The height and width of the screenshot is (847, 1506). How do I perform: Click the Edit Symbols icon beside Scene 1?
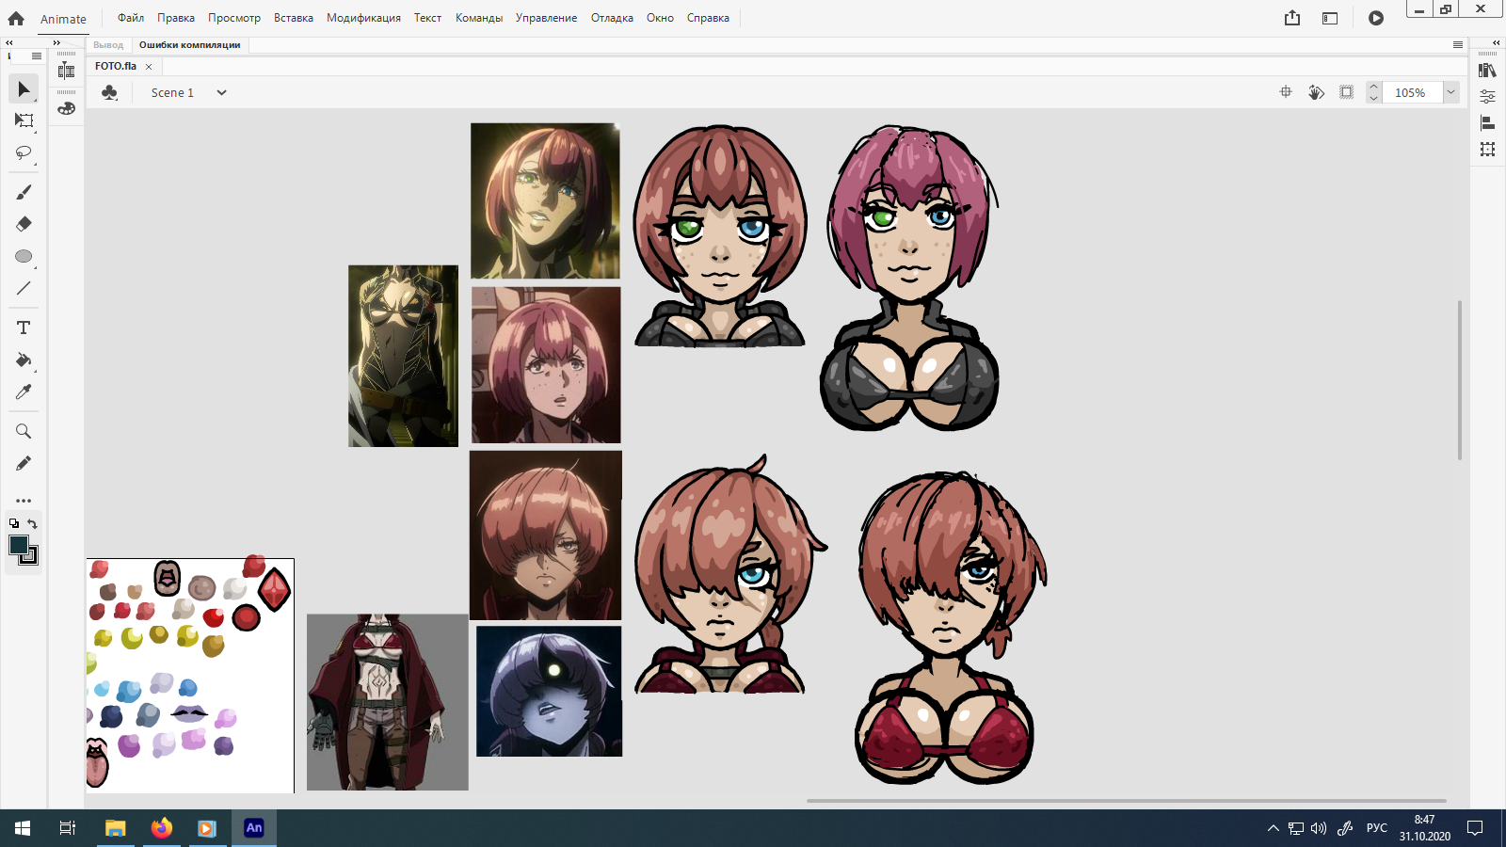(x=109, y=92)
